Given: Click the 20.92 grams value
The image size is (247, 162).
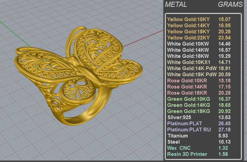Looking at the screenshot, I should tap(224, 111).
